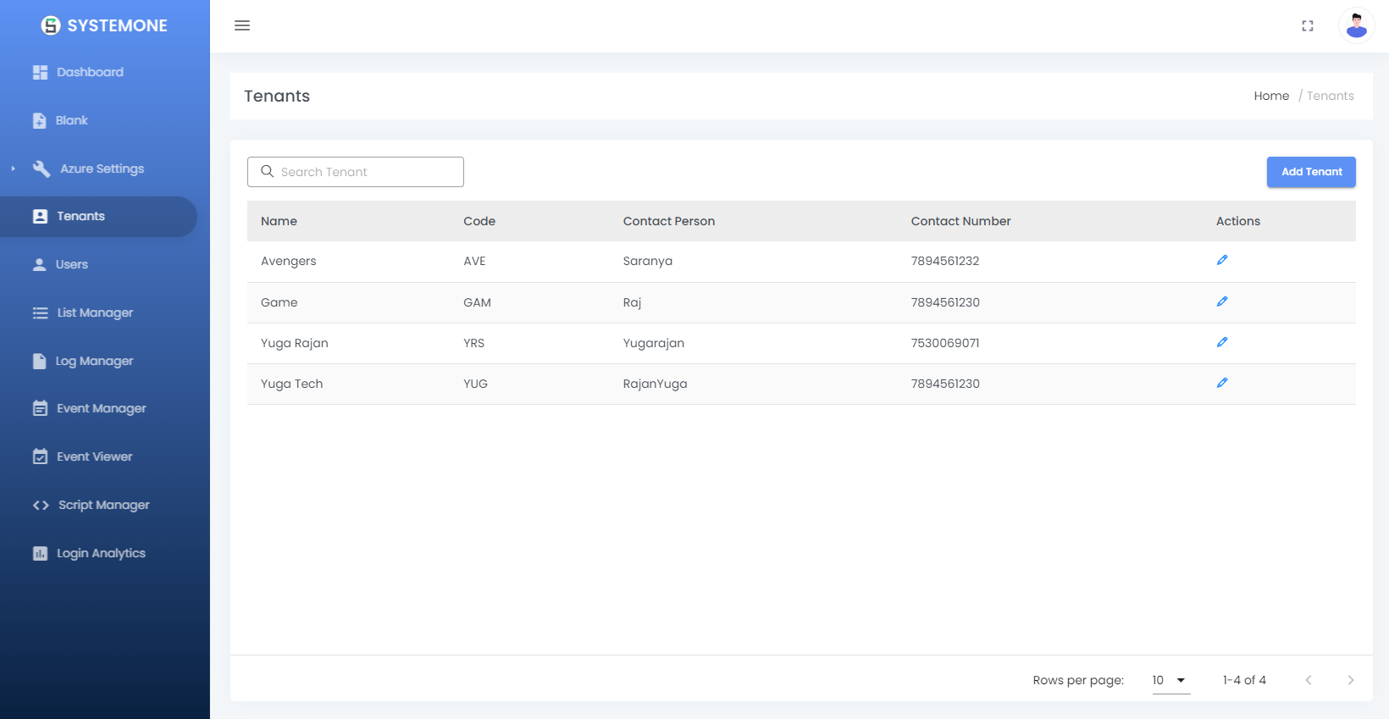The width and height of the screenshot is (1389, 719).
Task: Click the Add Tenant button
Action: tap(1310, 172)
